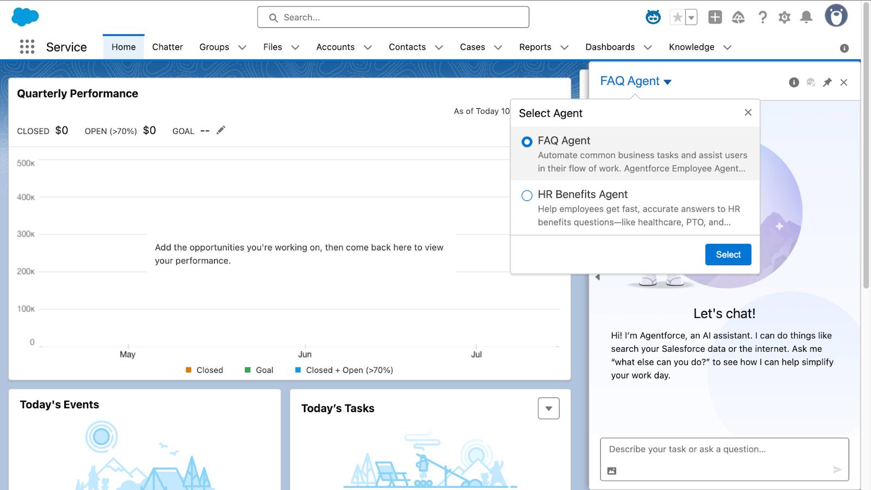Collapse panel using the left triangle handle
The width and height of the screenshot is (871, 490).
click(598, 277)
